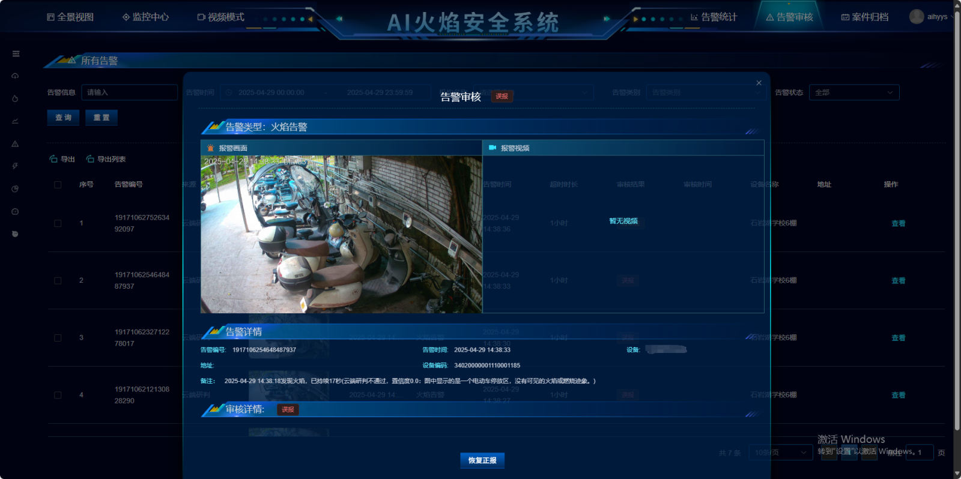The height and width of the screenshot is (479, 961).
Task: Select the 报警视频 panel header
Action: click(x=623, y=148)
